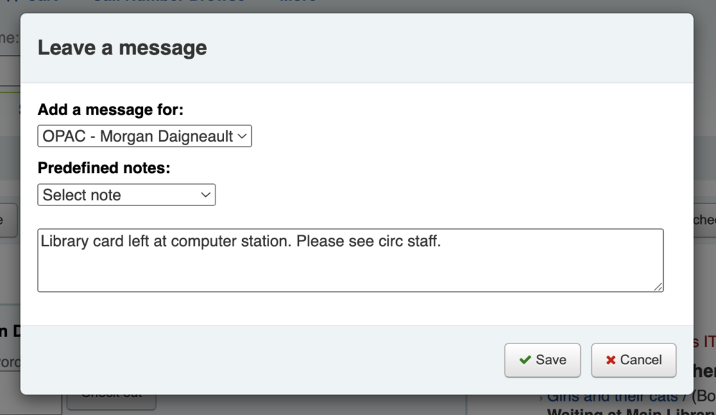Open the More menu behind the dialog
The width and height of the screenshot is (716, 415).
pos(297,4)
